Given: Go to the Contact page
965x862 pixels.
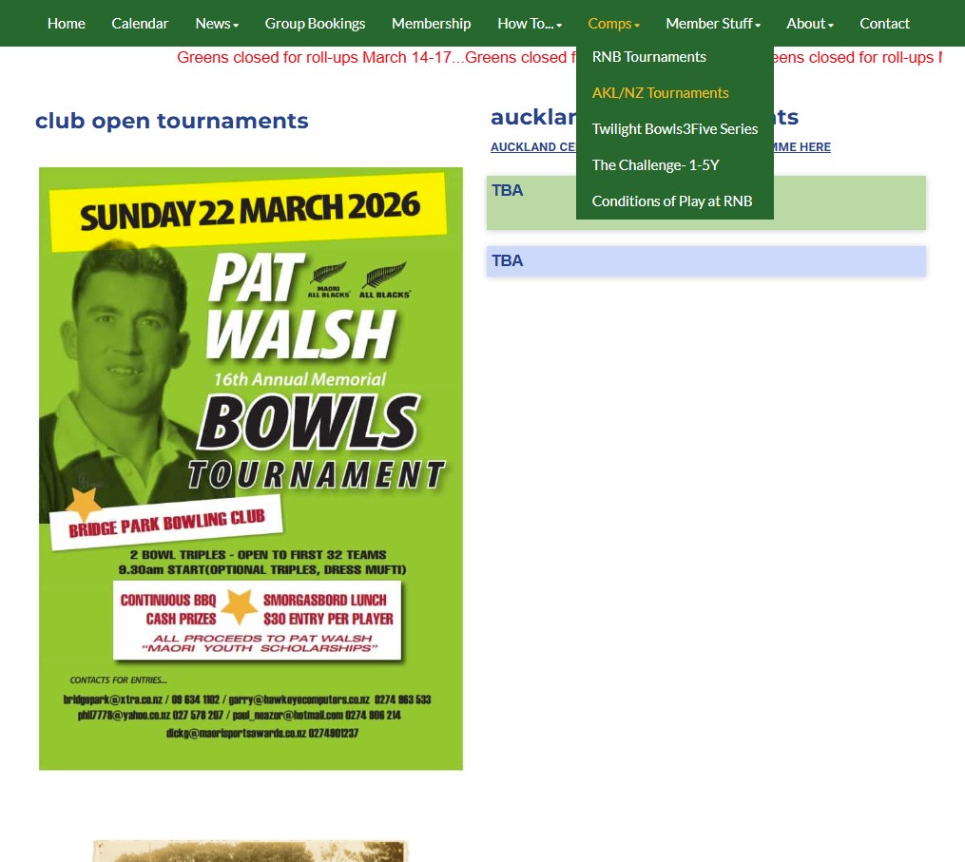Looking at the screenshot, I should [x=884, y=24].
